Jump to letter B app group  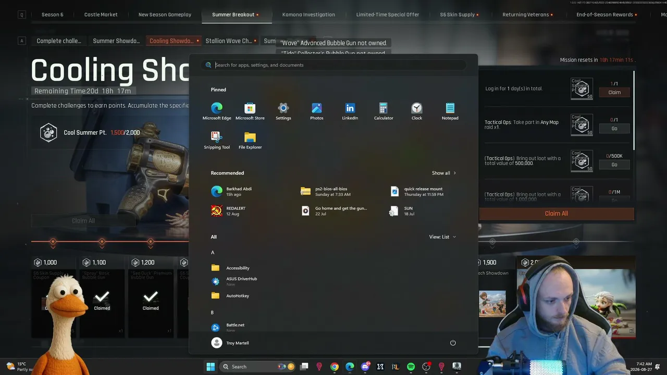pos(213,312)
